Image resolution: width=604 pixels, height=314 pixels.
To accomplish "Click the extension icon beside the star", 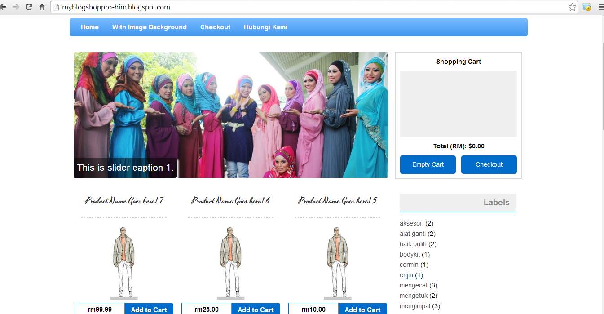I will (x=586, y=7).
